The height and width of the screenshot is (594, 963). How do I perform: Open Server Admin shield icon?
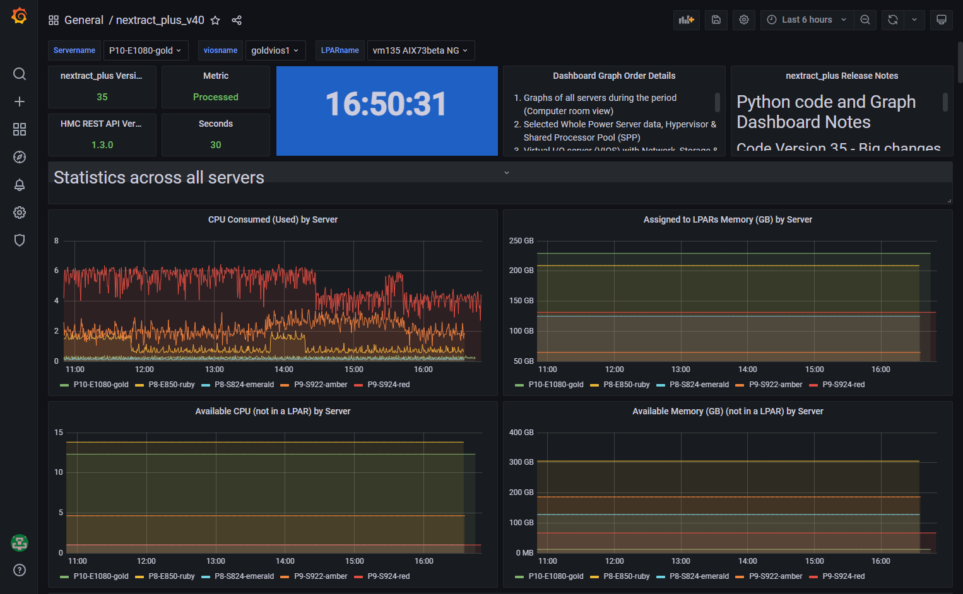pos(20,240)
